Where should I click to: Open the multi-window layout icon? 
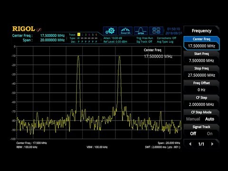(x=156, y=30)
